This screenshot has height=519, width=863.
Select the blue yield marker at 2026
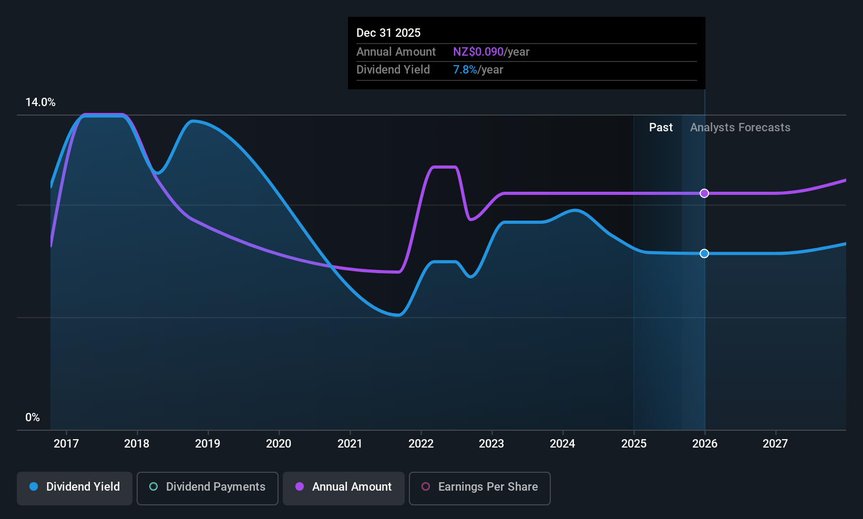pyautogui.click(x=704, y=254)
